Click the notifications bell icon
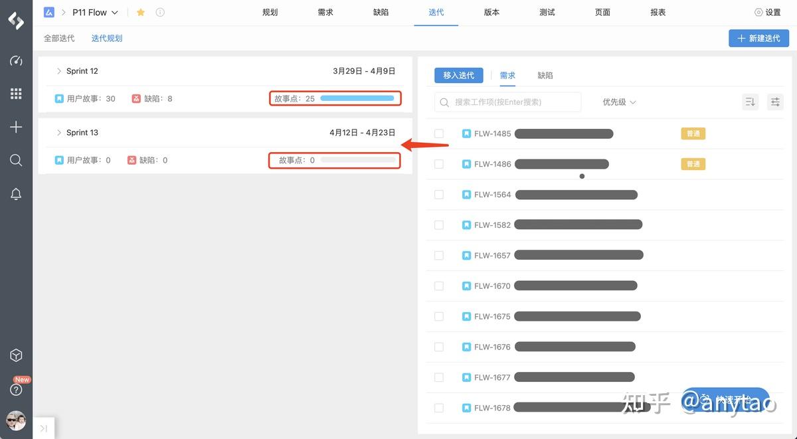797x439 pixels. tap(16, 193)
